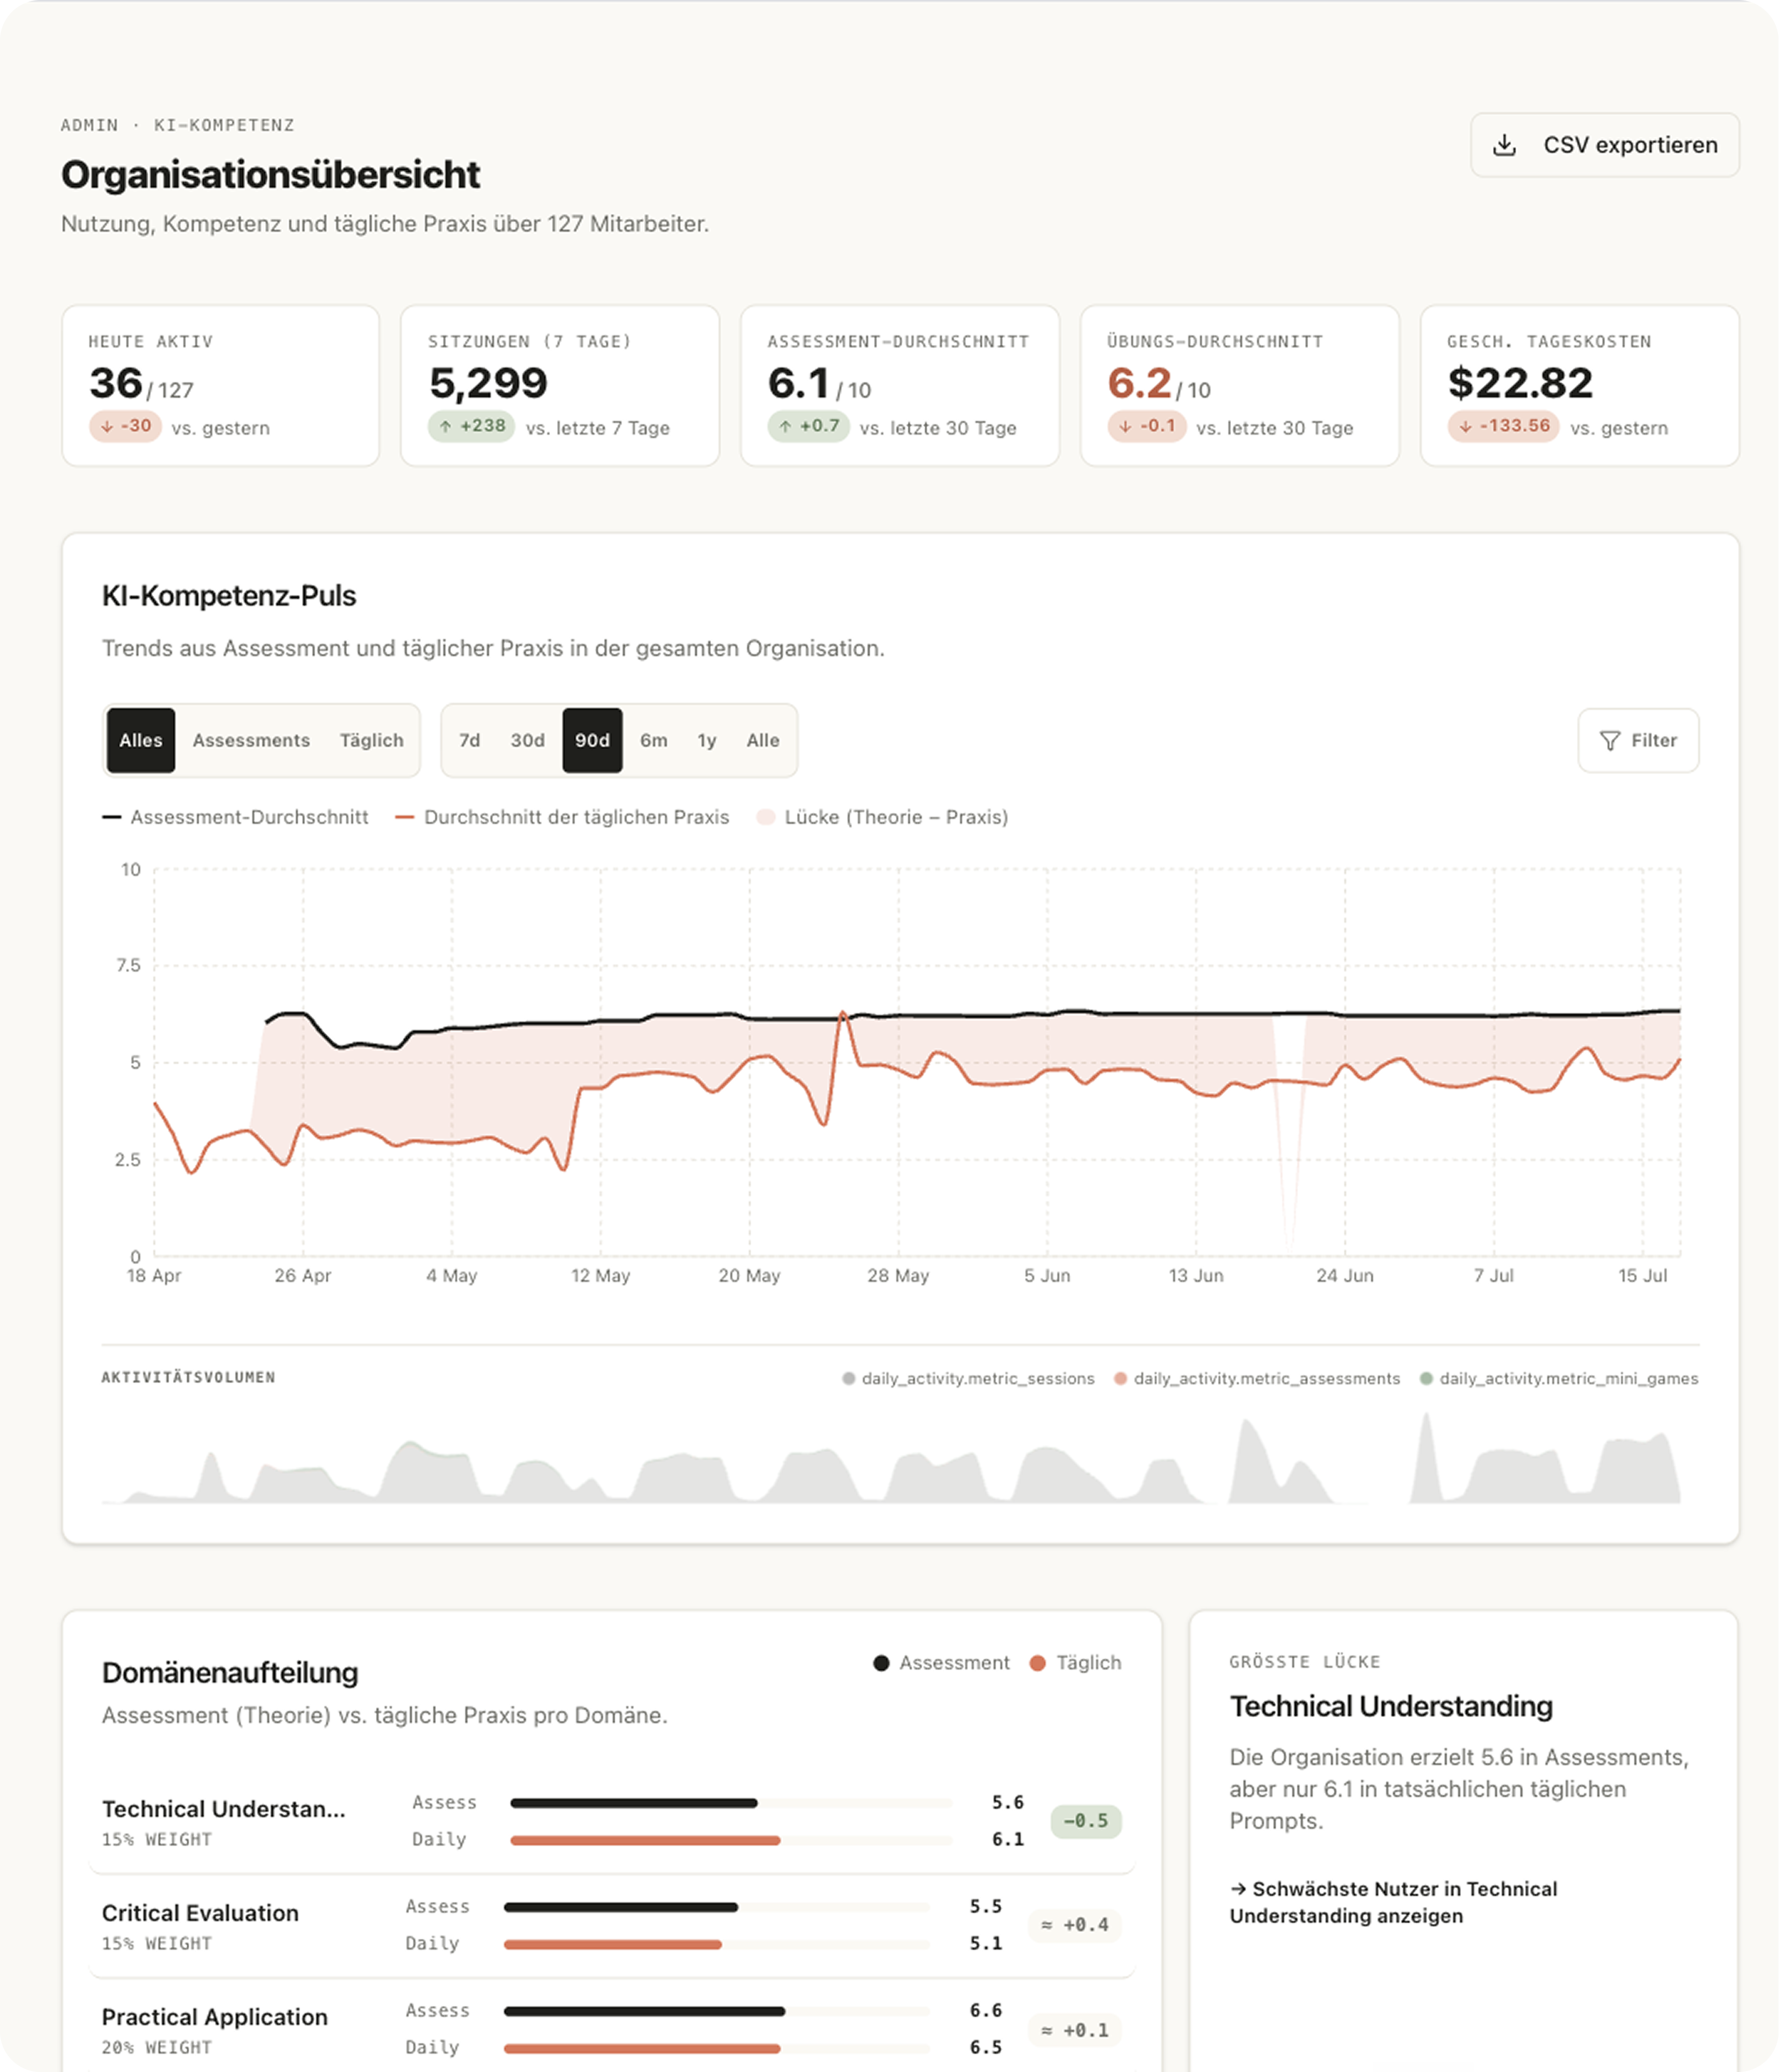The height and width of the screenshot is (2072, 1779).
Task: Click the ADMIN breadcrumb
Action: pyautogui.click(x=89, y=125)
